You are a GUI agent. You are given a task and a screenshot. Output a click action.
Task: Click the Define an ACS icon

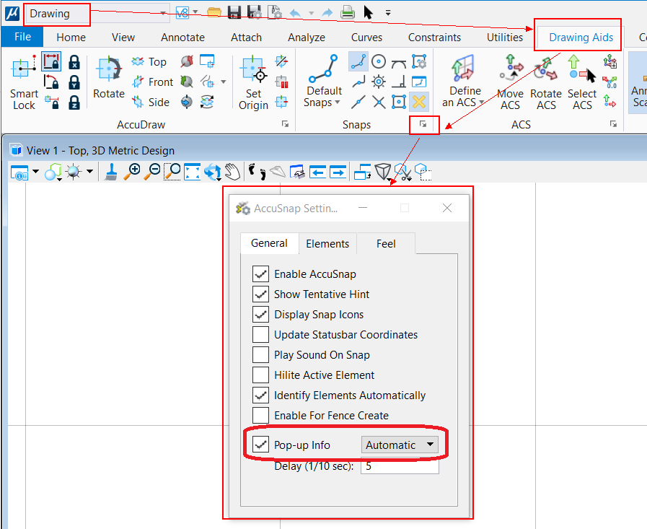coord(463,68)
